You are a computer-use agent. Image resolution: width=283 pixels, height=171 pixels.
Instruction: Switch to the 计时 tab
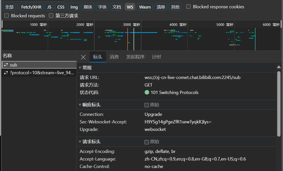156,57
